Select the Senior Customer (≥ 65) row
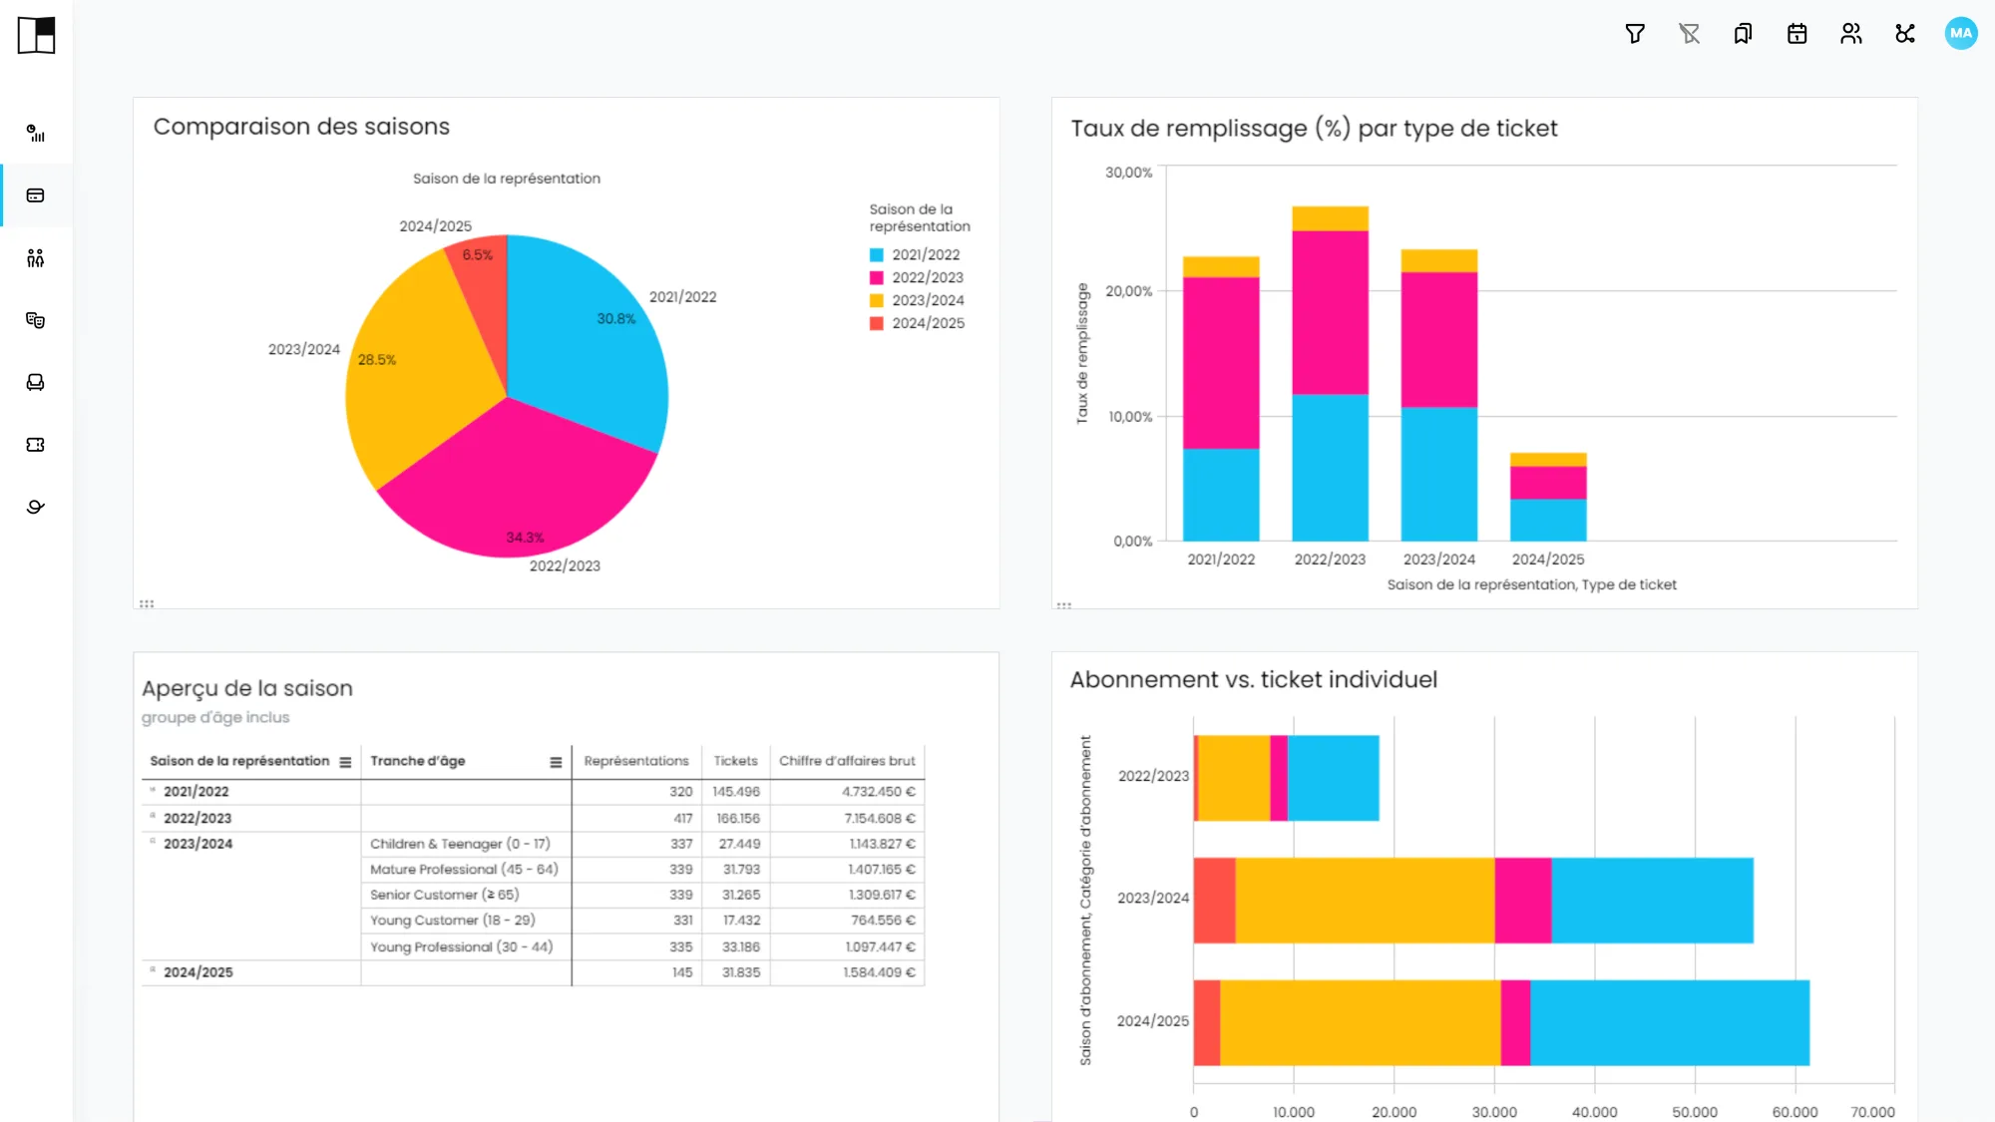 pyautogui.click(x=642, y=896)
